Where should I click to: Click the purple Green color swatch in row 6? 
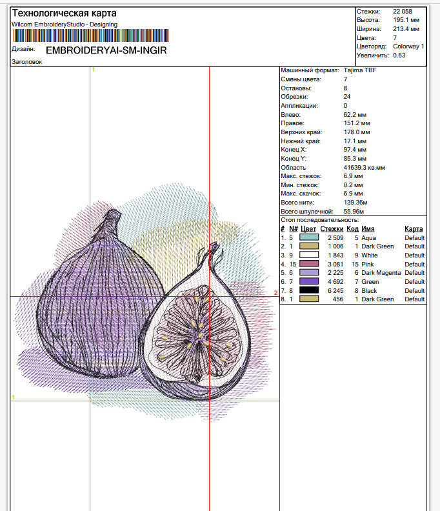pos(309,281)
